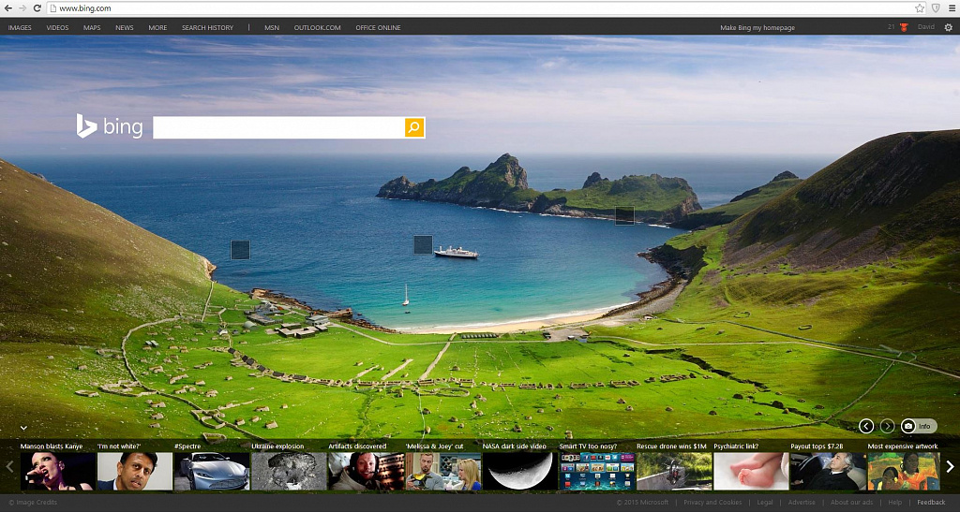Open the 'Rescue drone wins $1M' story
The image size is (960, 512).
(x=674, y=471)
